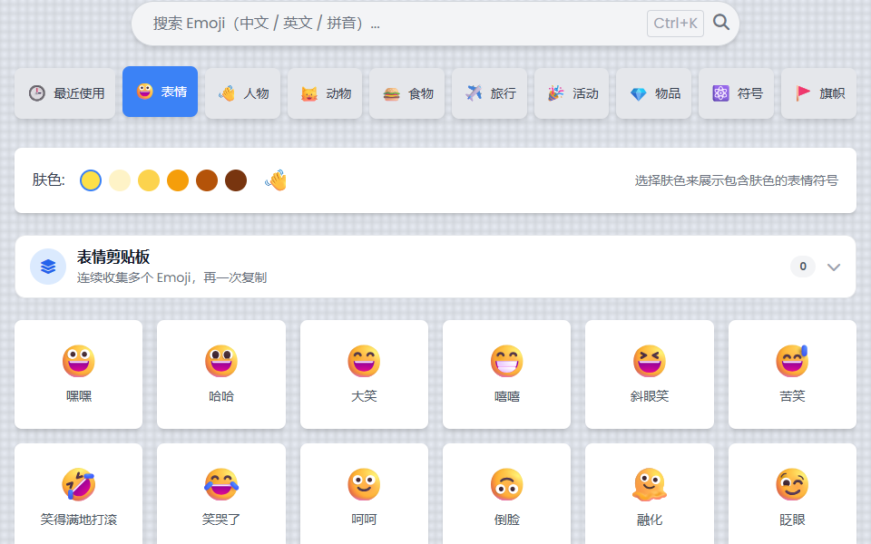Click the 肤色: label
This screenshot has width=871, height=544.
point(48,180)
